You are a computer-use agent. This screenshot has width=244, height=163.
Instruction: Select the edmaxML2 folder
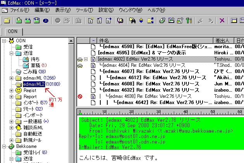(34, 84)
